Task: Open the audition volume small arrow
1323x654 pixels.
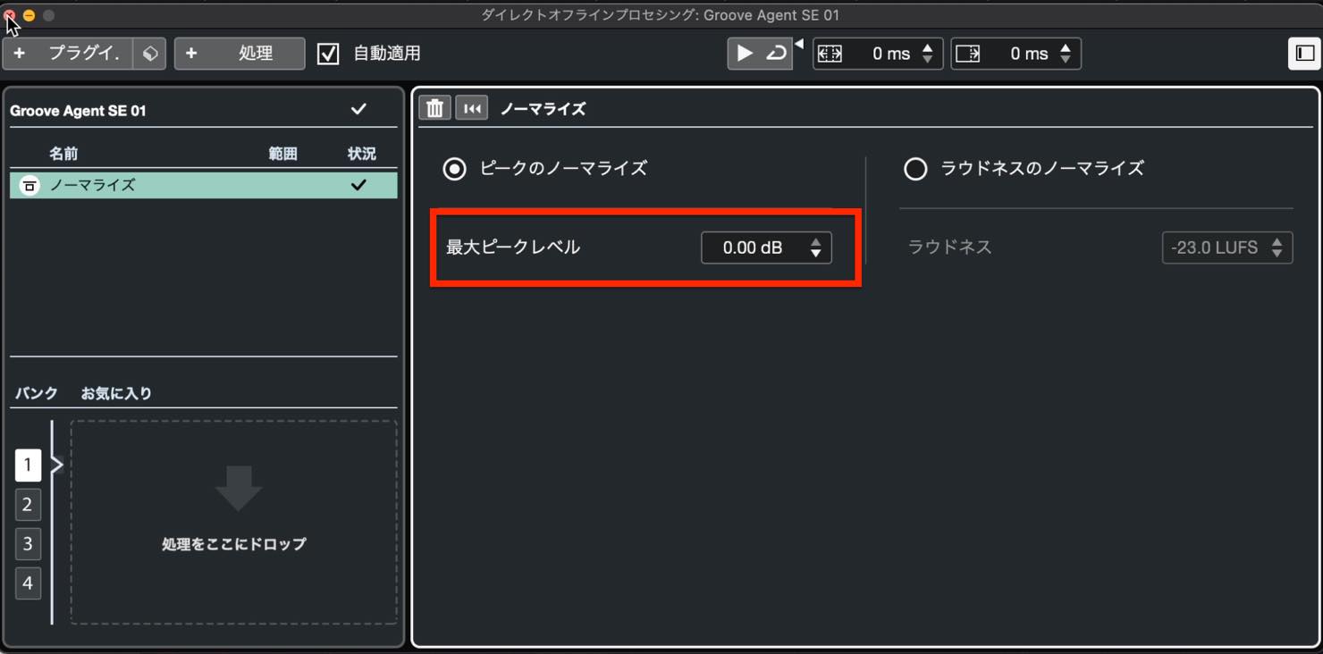Action: [x=799, y=43]
